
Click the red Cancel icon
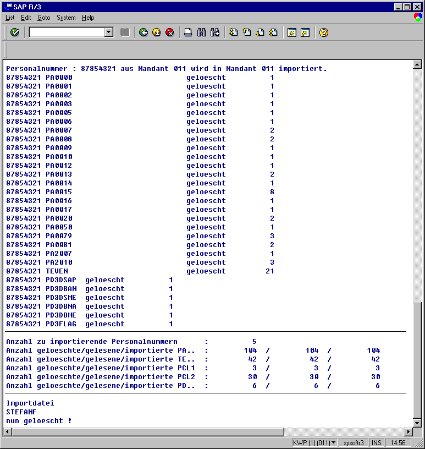point(170,32)
